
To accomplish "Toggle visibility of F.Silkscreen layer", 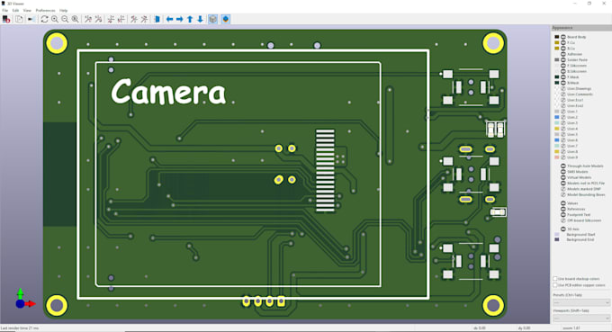I will pyautogui.click(x=563, y=66).
